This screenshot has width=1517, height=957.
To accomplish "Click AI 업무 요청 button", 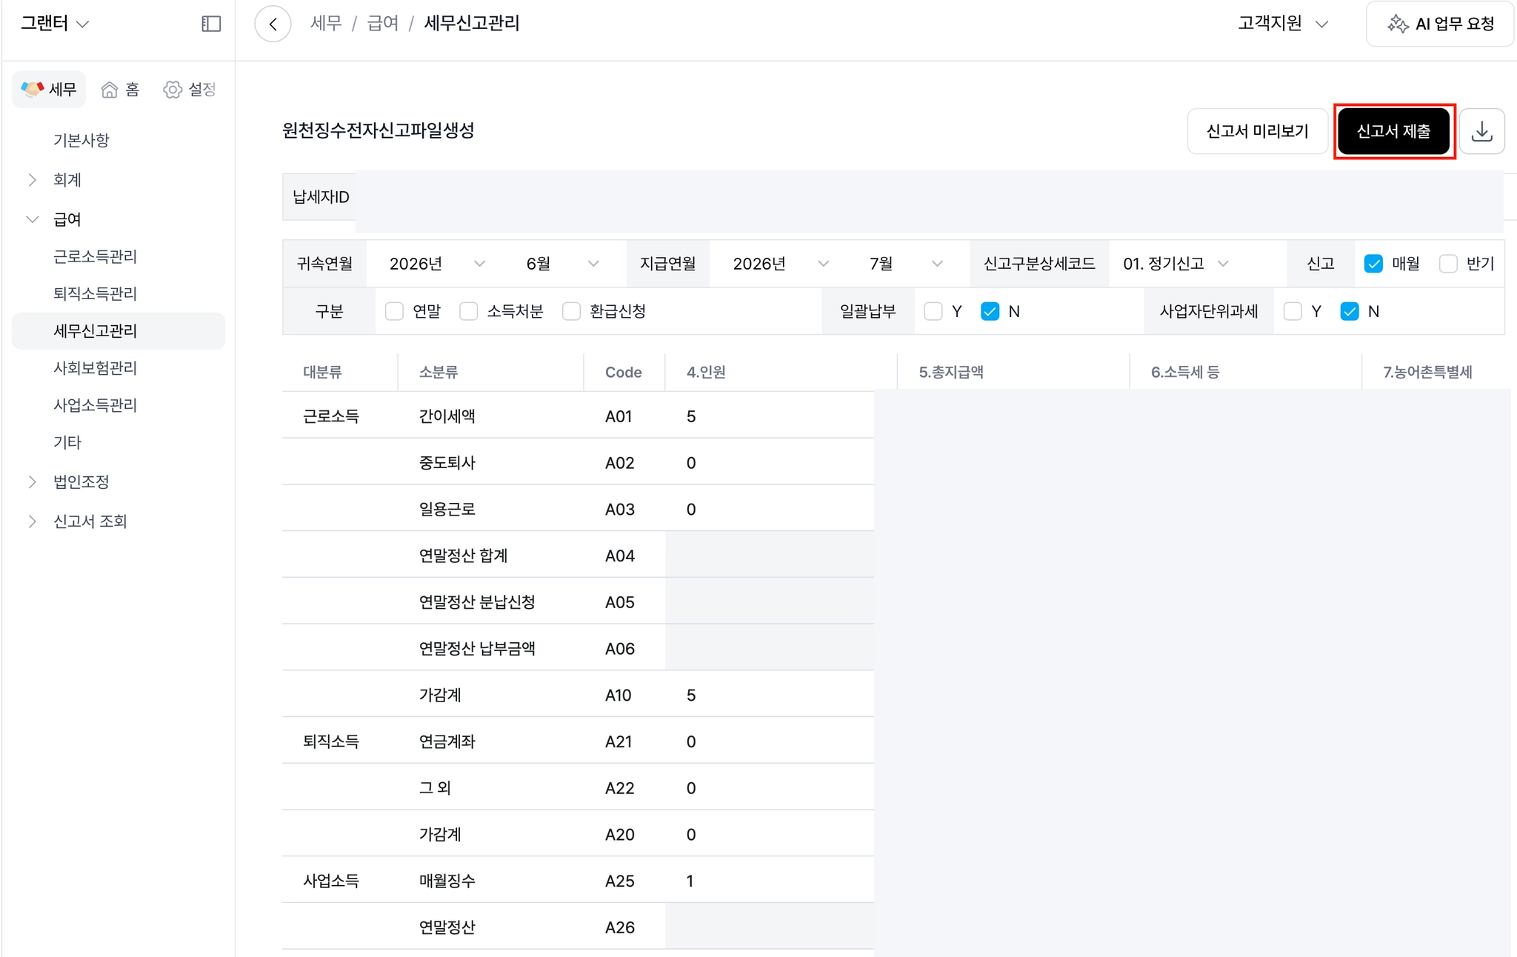I will click(1440, 24).
